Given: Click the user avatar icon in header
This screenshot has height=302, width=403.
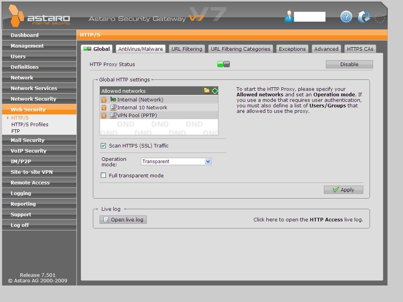Looking at the screenshot, I should [289, 17].
